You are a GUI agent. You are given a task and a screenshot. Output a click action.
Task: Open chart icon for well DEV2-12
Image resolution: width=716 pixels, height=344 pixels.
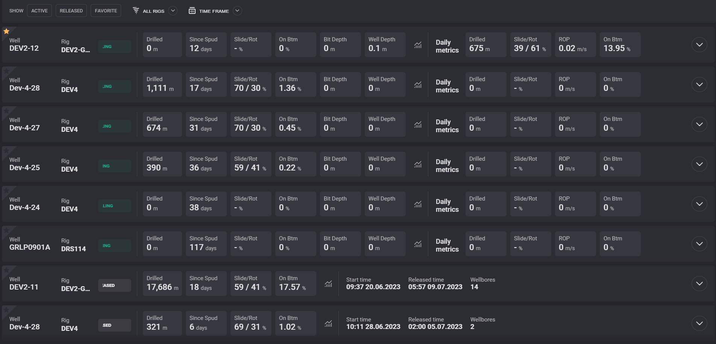coord(418,45)
